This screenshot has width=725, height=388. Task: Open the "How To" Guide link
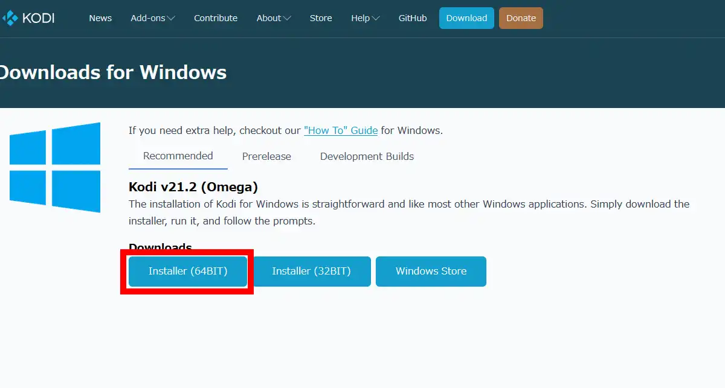point(341,130)
